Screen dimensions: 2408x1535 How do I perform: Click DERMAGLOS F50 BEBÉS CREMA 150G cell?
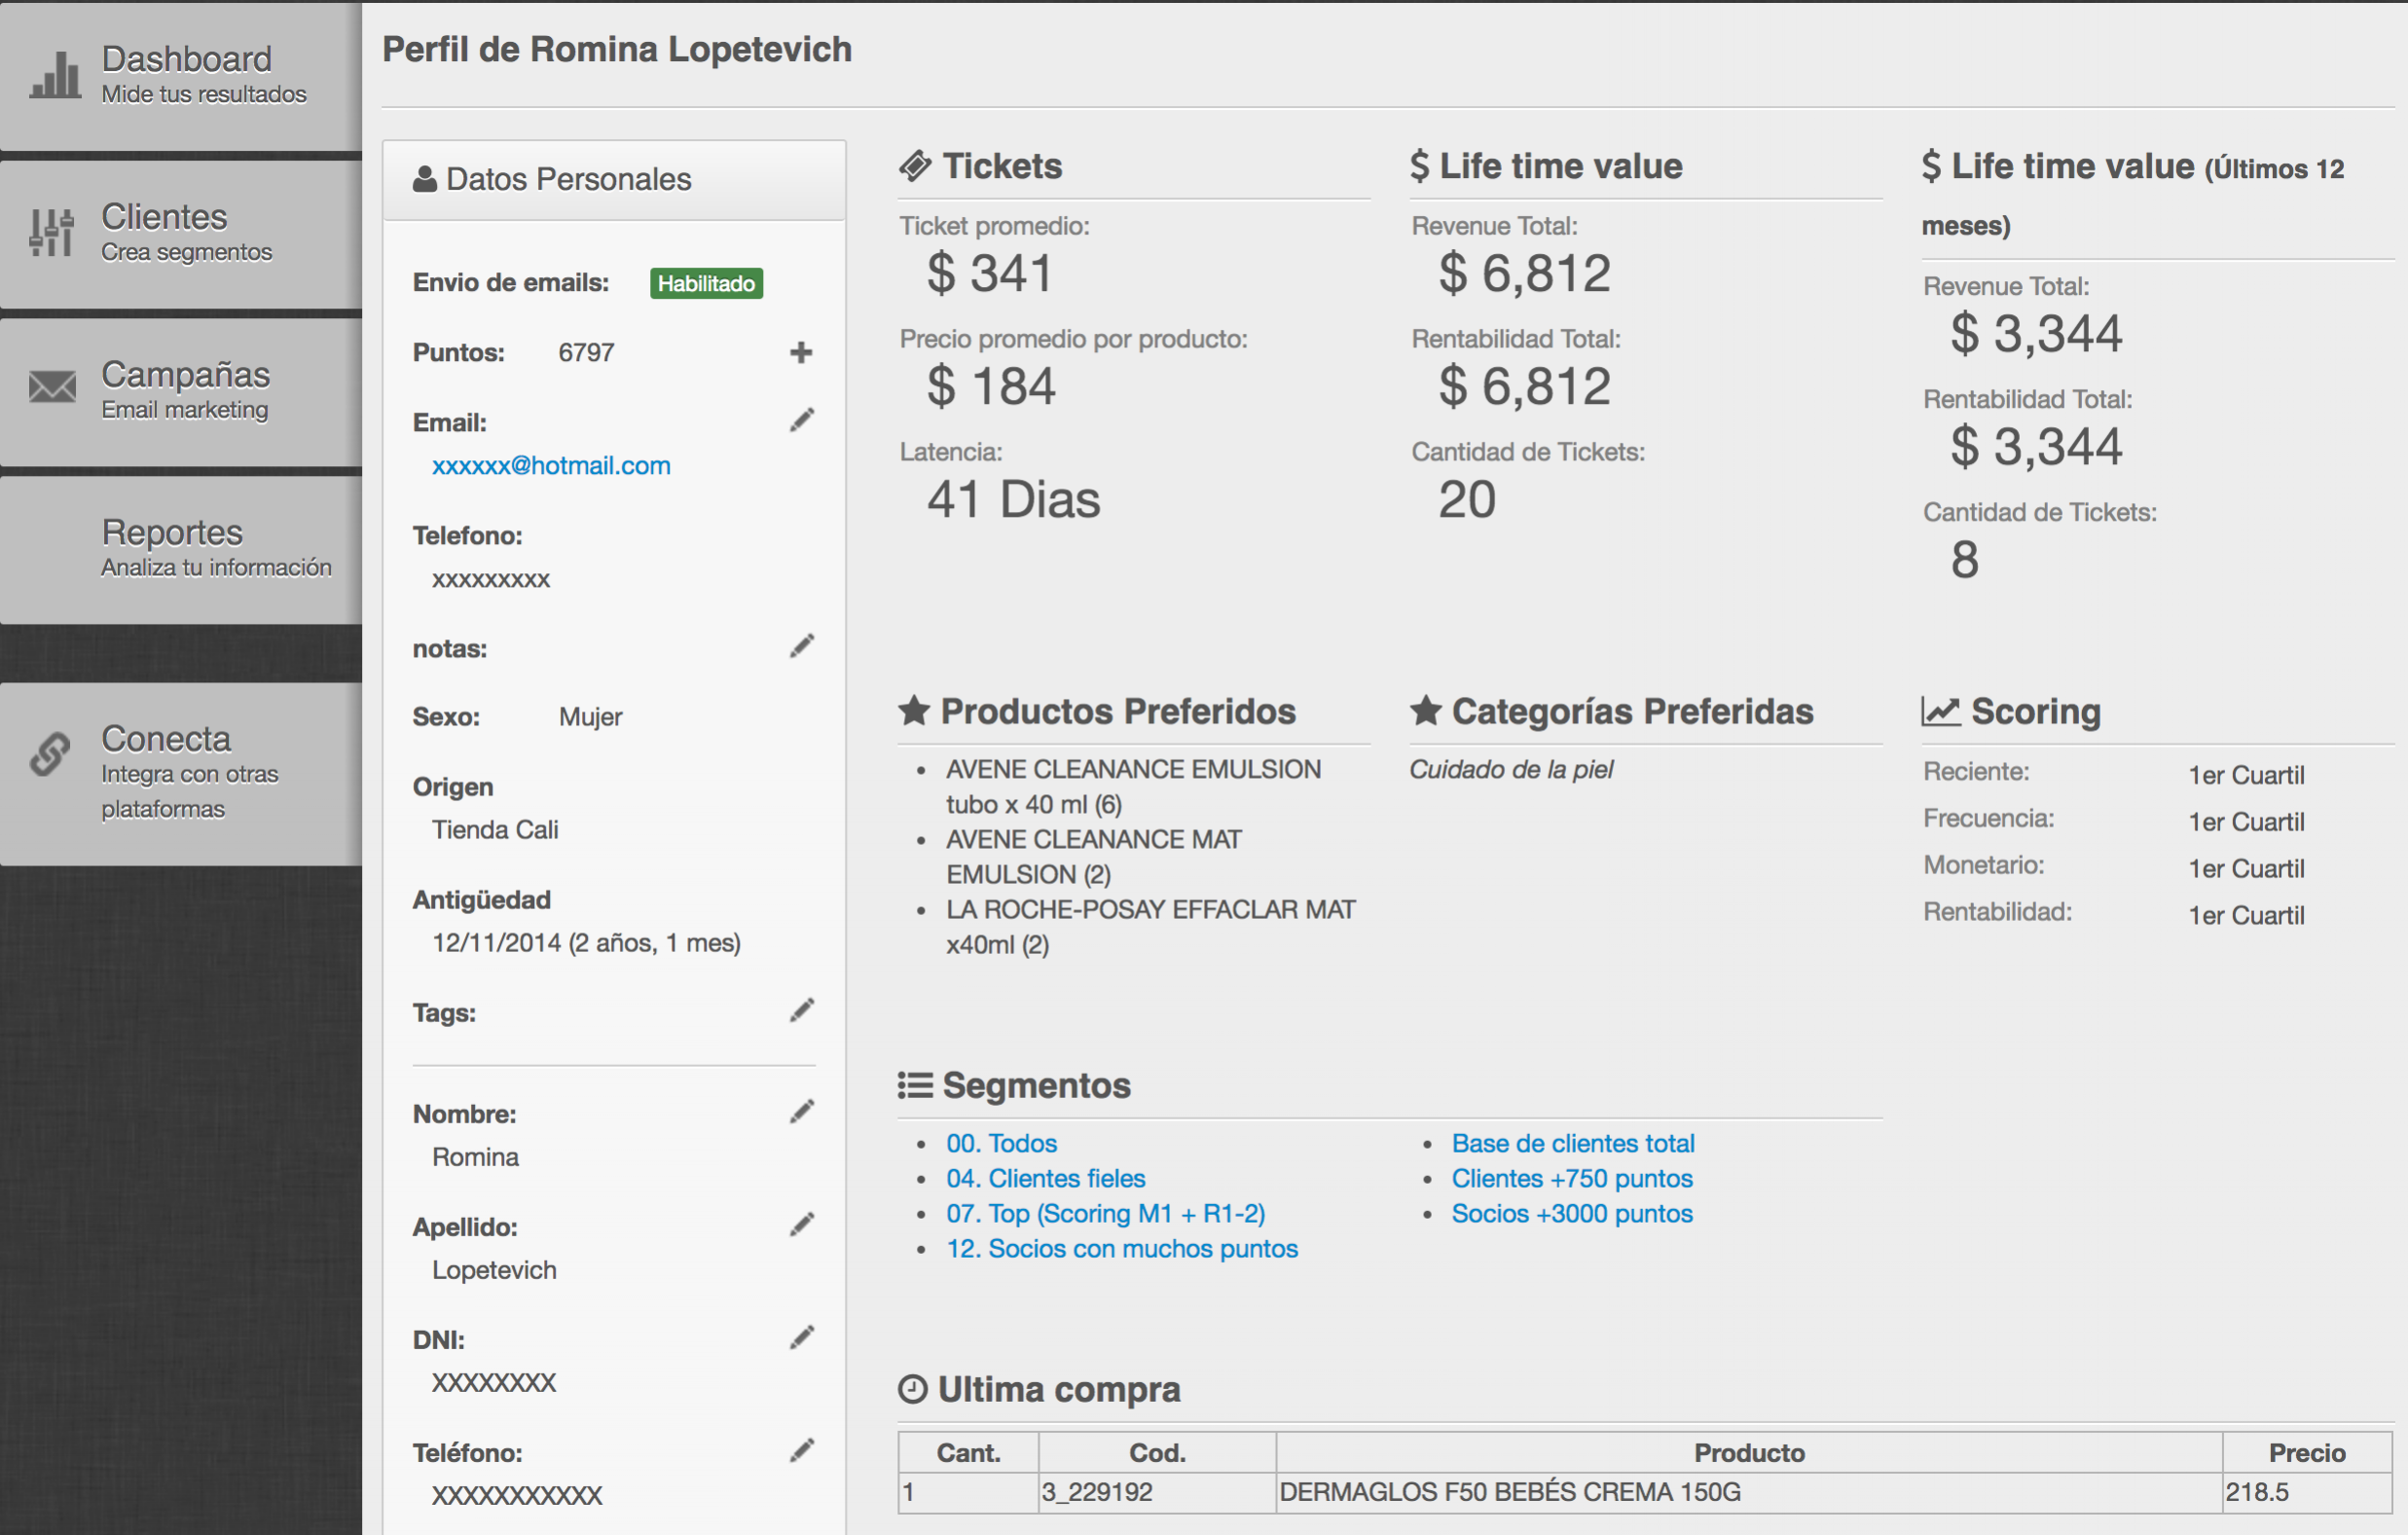click(x=1749, y=1492)
